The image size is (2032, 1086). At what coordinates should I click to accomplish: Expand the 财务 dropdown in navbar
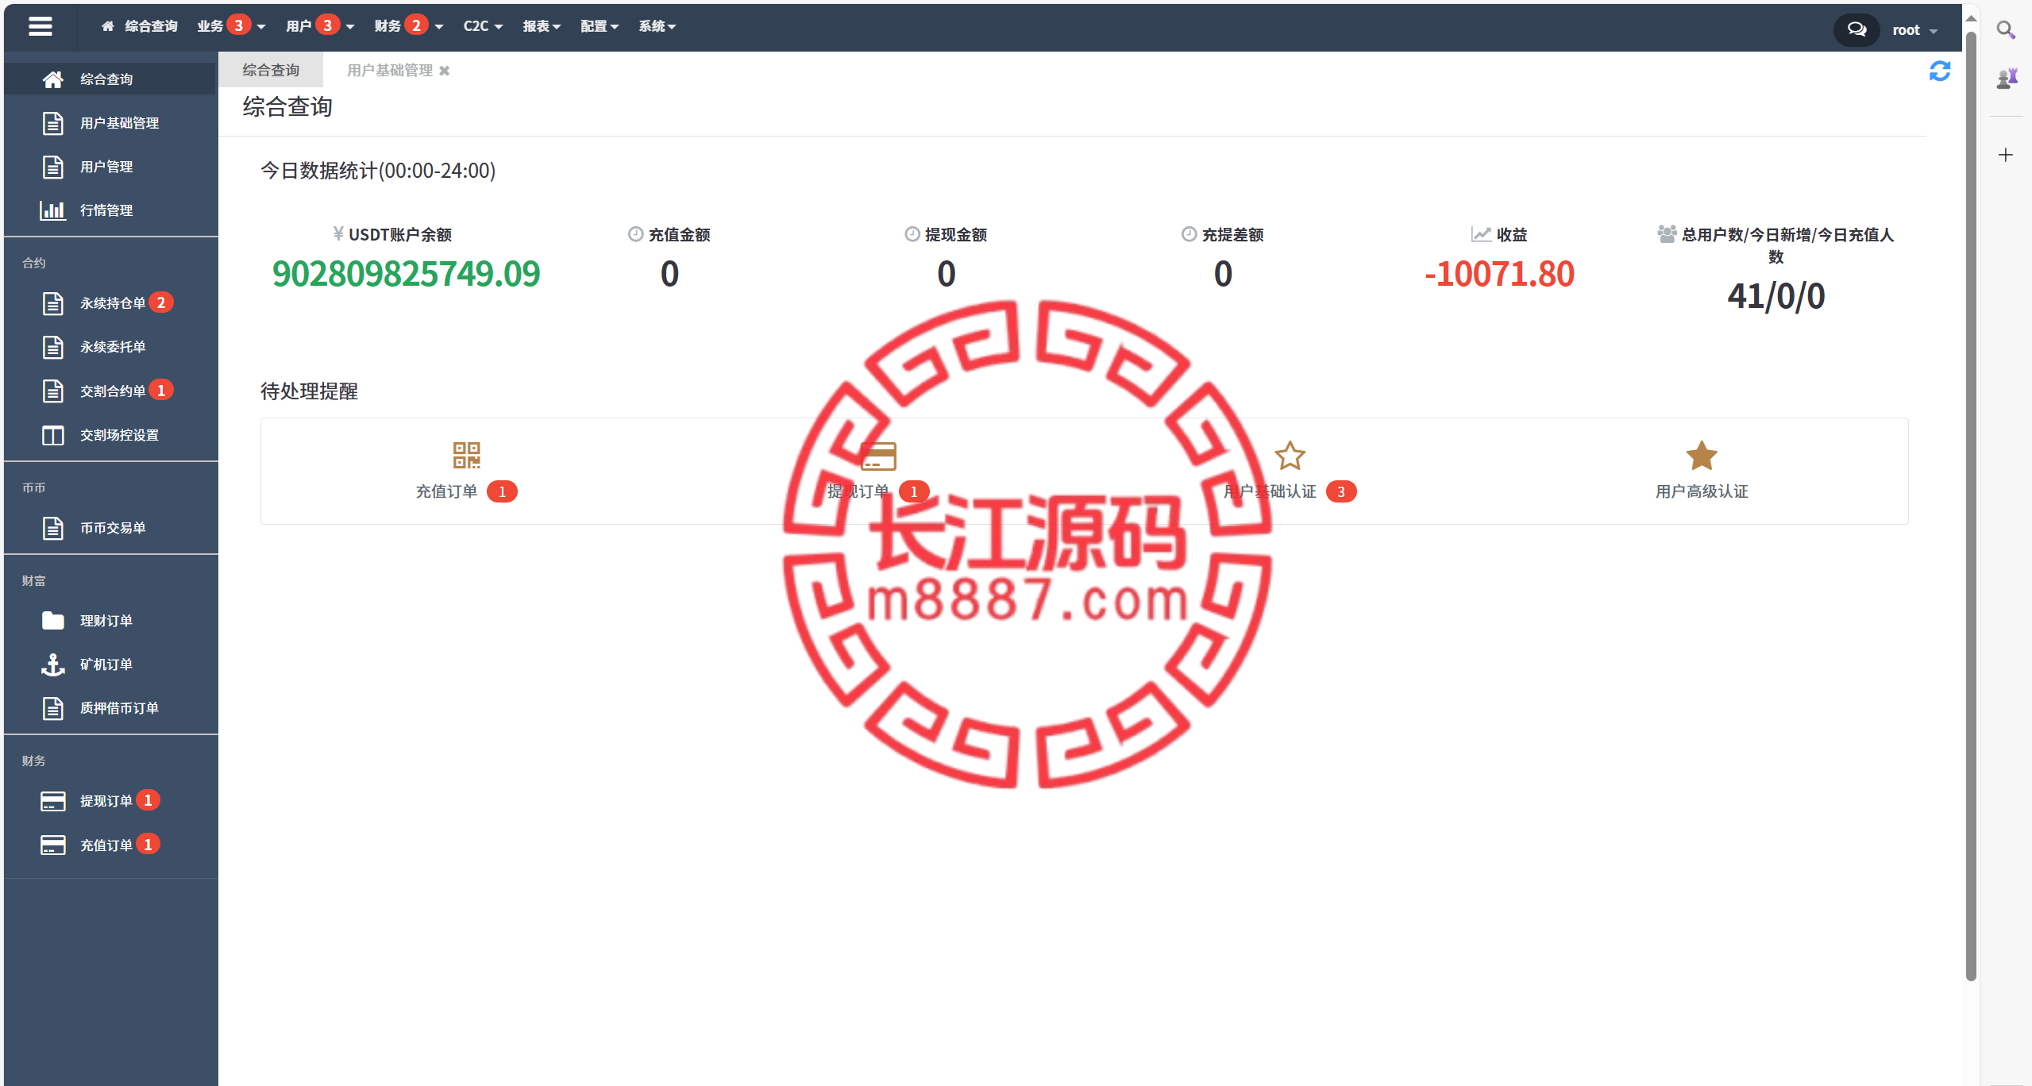tap(409, 26)
